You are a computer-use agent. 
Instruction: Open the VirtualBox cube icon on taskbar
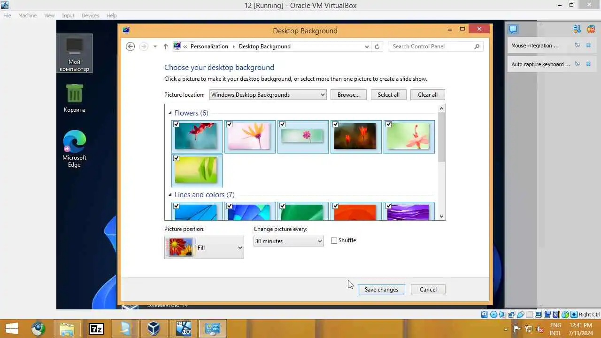[154, 328]
